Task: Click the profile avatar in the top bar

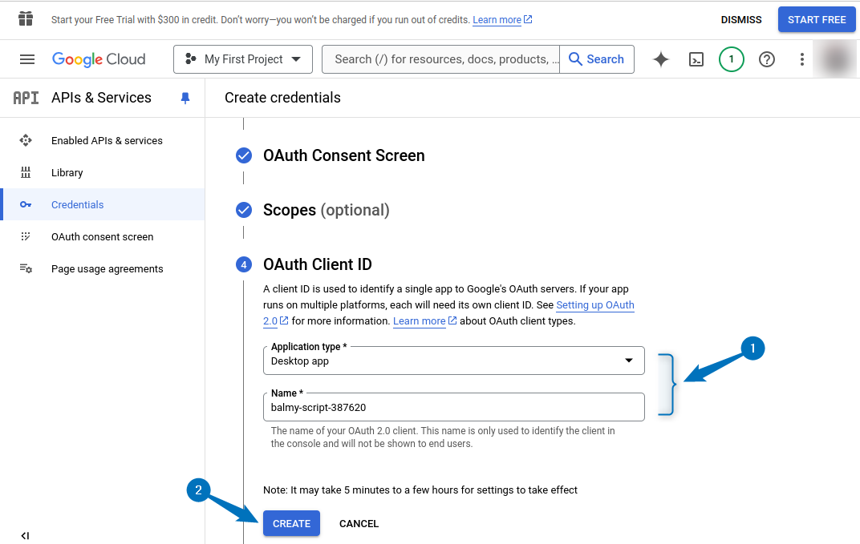Action: (834, 59)
